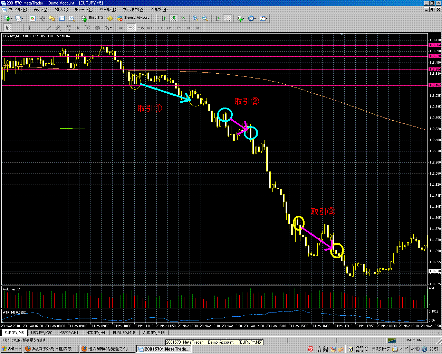
Task: Select the Fibonacci retracement tool
Action: (68, 28)
